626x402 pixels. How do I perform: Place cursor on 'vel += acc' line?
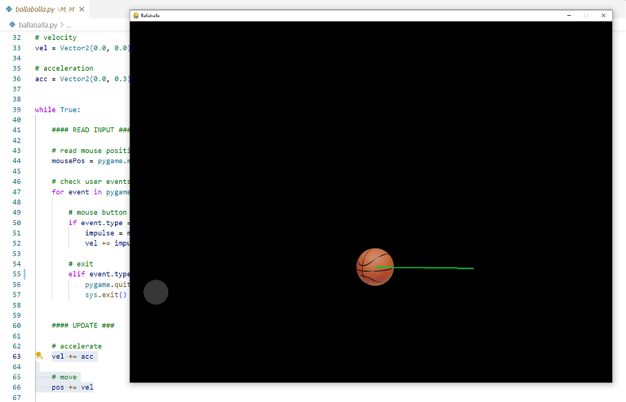[x=72, y=356]
